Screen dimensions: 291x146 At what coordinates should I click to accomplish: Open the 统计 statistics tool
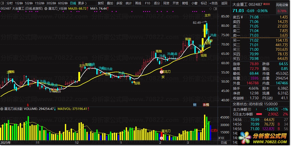(x=129, y=3)
